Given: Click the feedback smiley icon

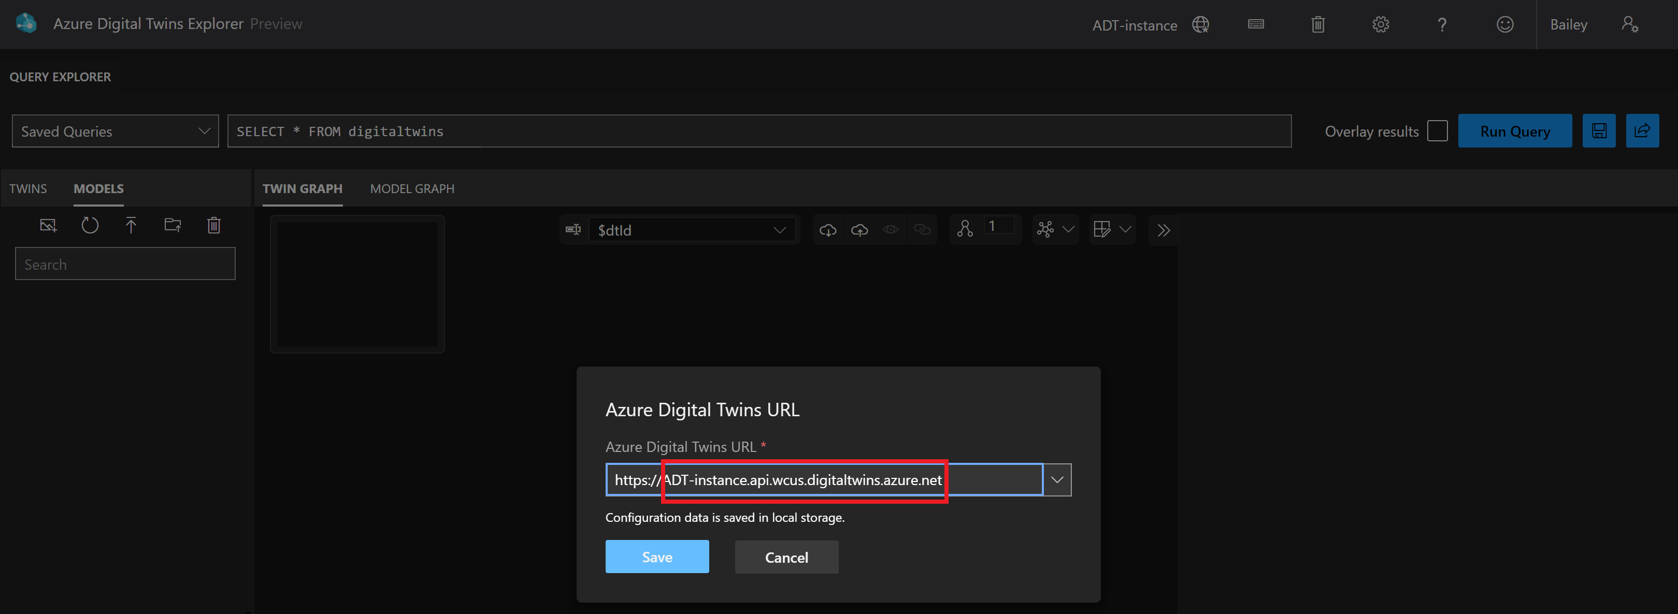Looking at the screenshot, I should click(x=1505, y=25).
